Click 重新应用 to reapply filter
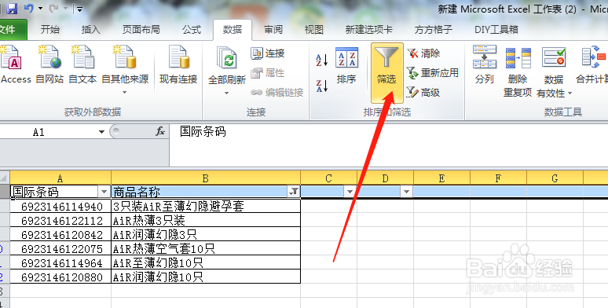Image resolution: width=608 pixels, height=308 pixels. coord(433,72)
